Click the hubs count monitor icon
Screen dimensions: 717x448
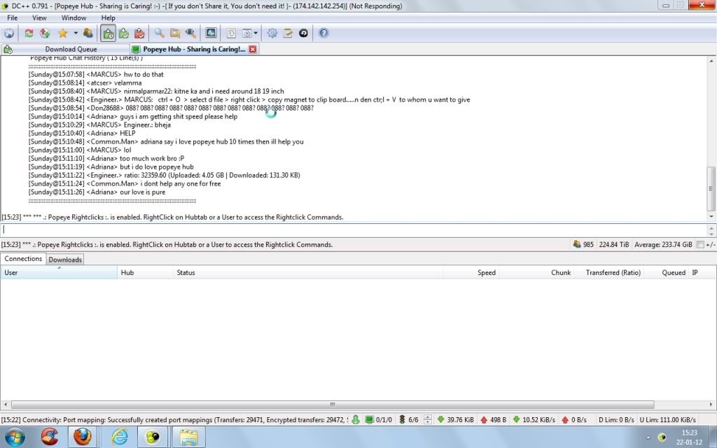pyautogui.click(x=369, y=420)
